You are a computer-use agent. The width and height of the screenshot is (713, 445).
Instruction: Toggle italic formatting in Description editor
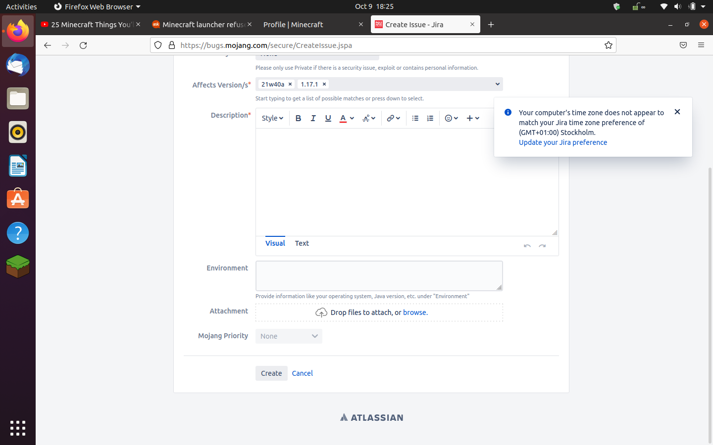point(313,118)
